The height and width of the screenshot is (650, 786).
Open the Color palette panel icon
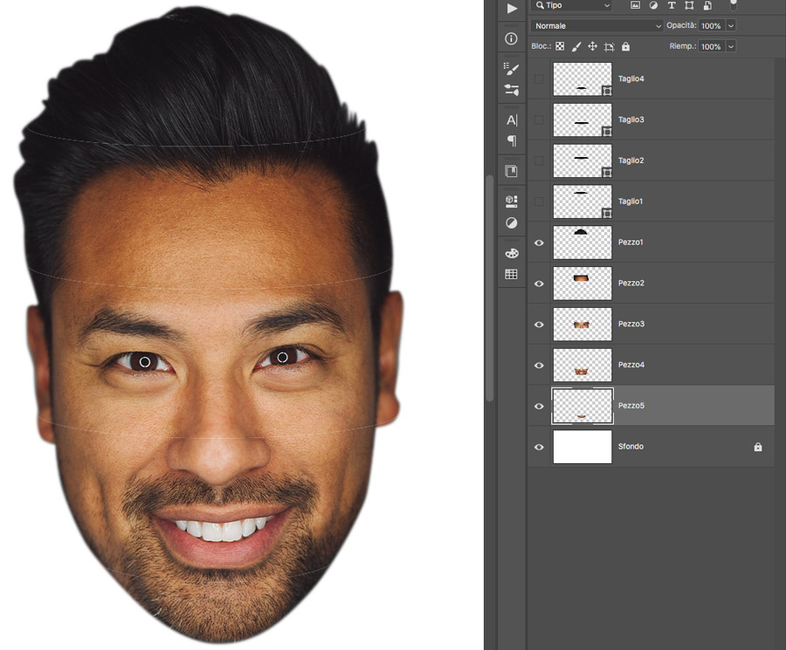pos(511,253)
